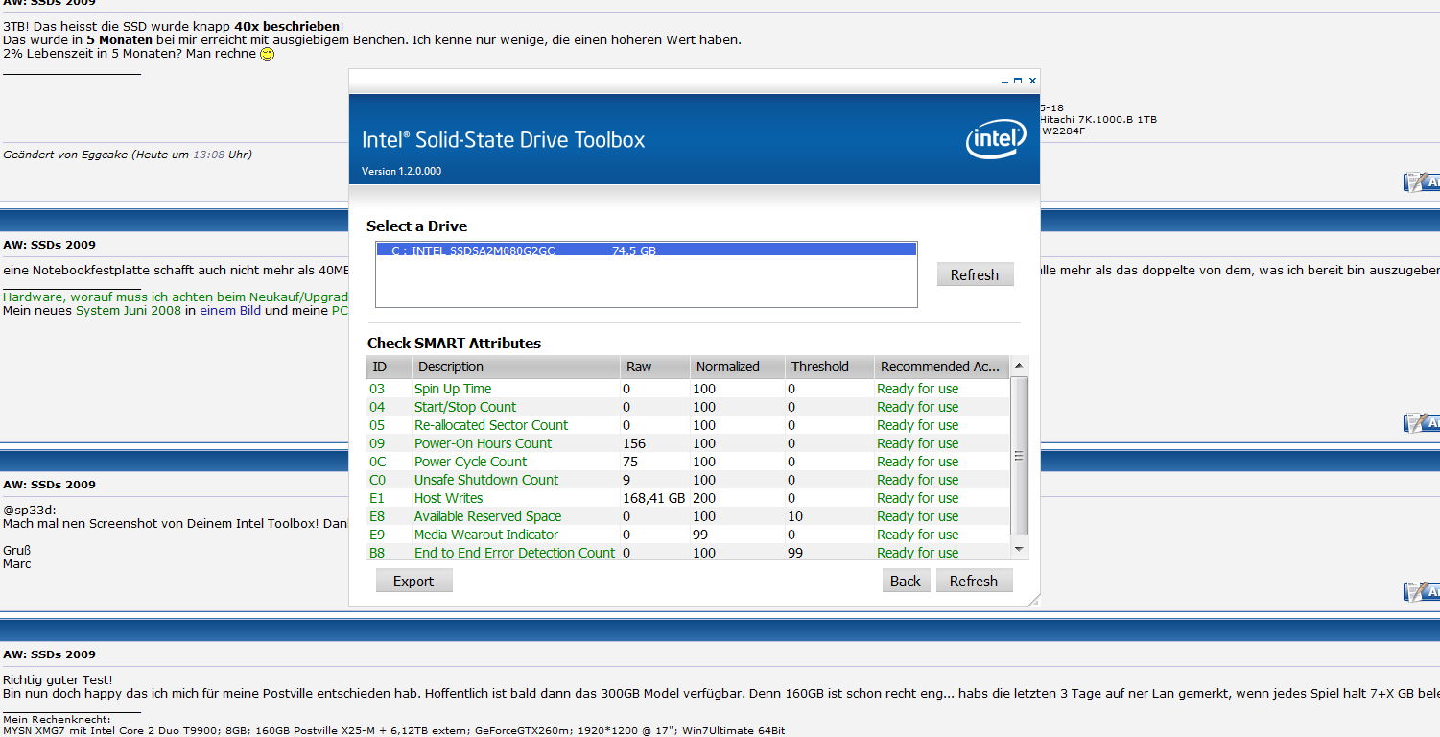Select the Re-allocated Sector Count row
This screenshot has width=1440, height=737.
[x=688, y=425]
